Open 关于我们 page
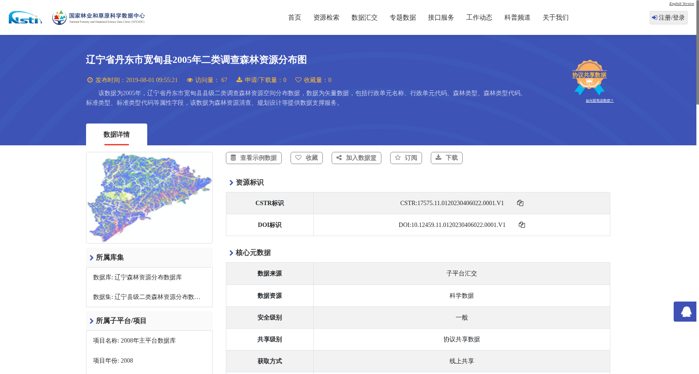This screenshot has width=699, height=374. point(556,17)
